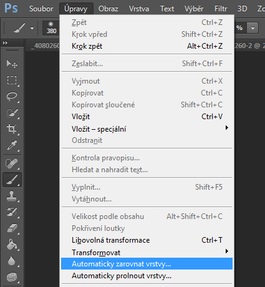Select the Clone Stamp tool

12,196
